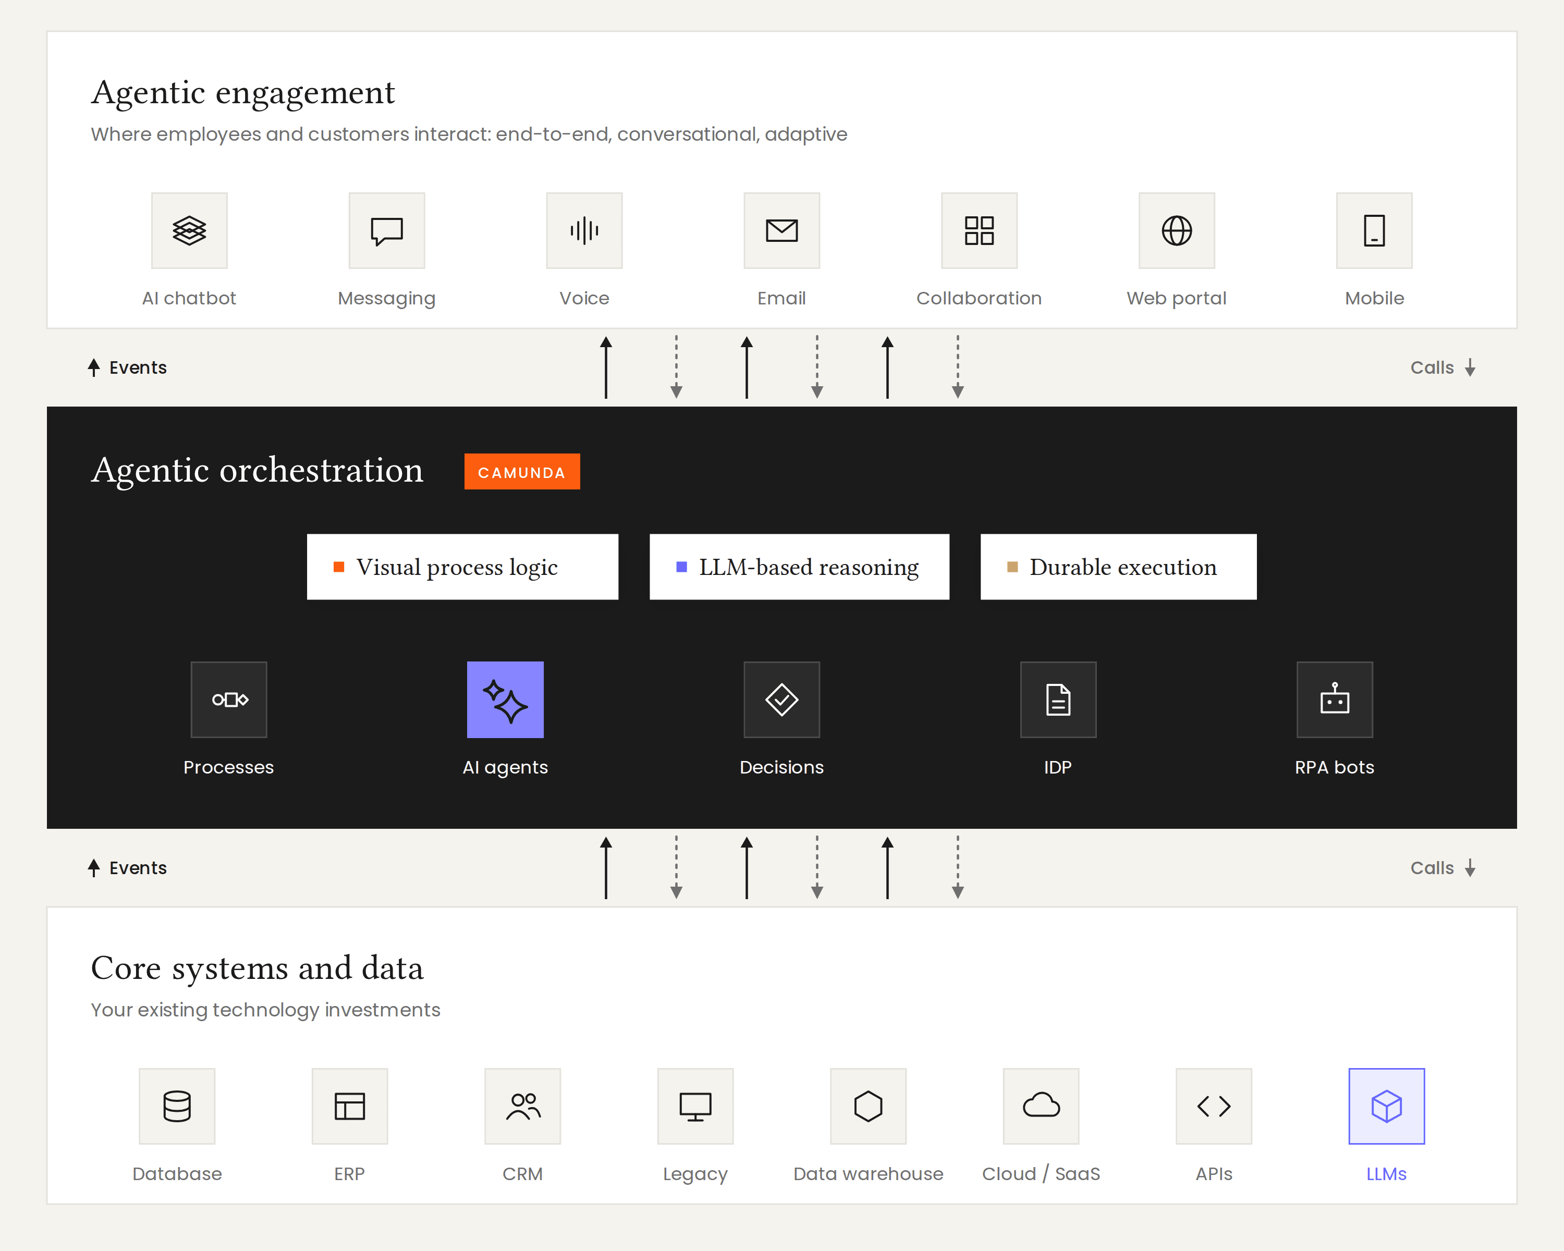
Task: Select the Messaging speech bubble icon
Action: (x=387, y=230)
